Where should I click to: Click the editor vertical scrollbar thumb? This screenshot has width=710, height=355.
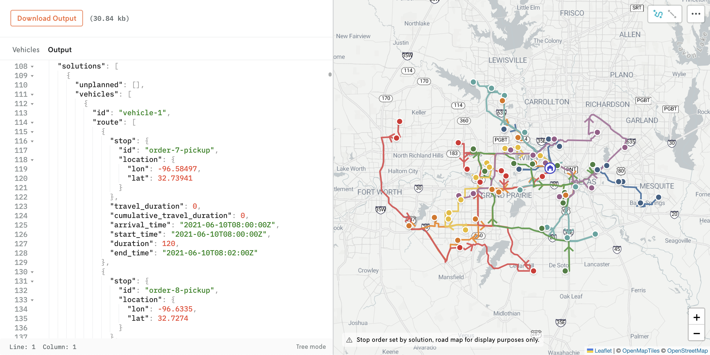330,74
